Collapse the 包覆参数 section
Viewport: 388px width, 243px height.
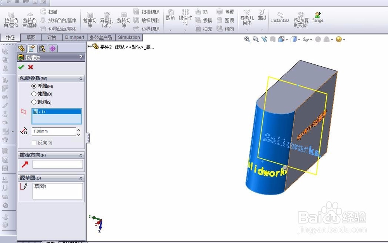(x=81, y=79)
